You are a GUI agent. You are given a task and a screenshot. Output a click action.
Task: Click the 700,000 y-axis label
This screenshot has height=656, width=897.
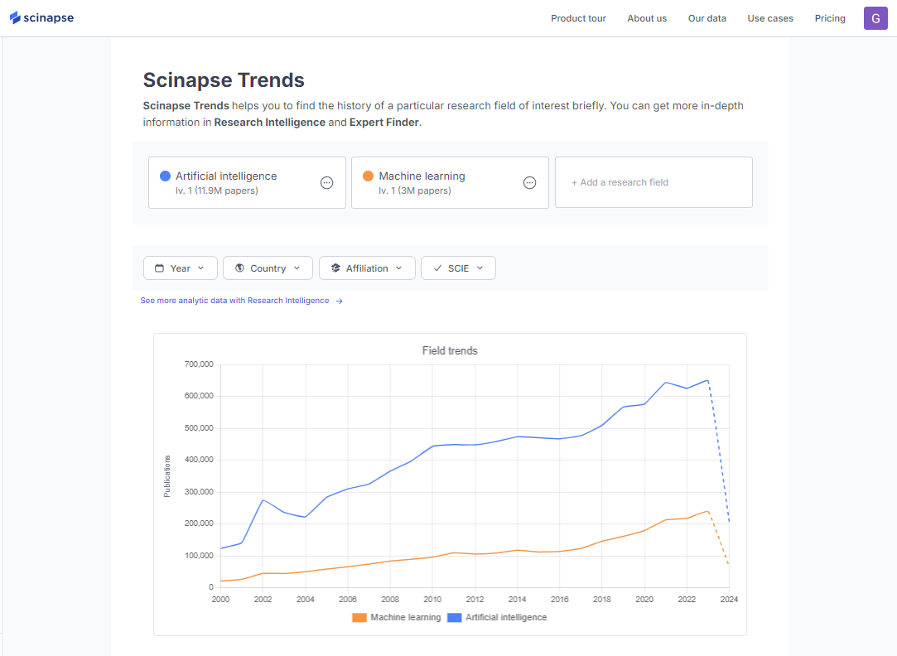[x=199, y=364]
